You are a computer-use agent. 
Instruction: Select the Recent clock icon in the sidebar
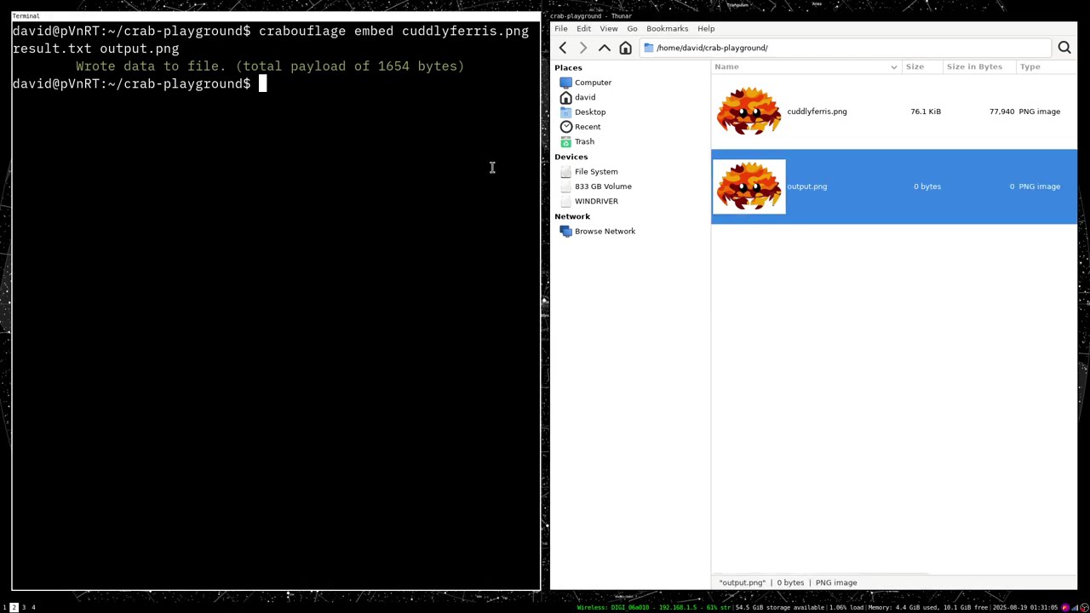coord(566,127)
